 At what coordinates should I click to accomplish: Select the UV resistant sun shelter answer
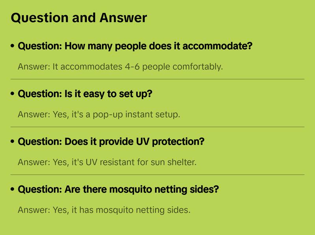coord(107,162)
